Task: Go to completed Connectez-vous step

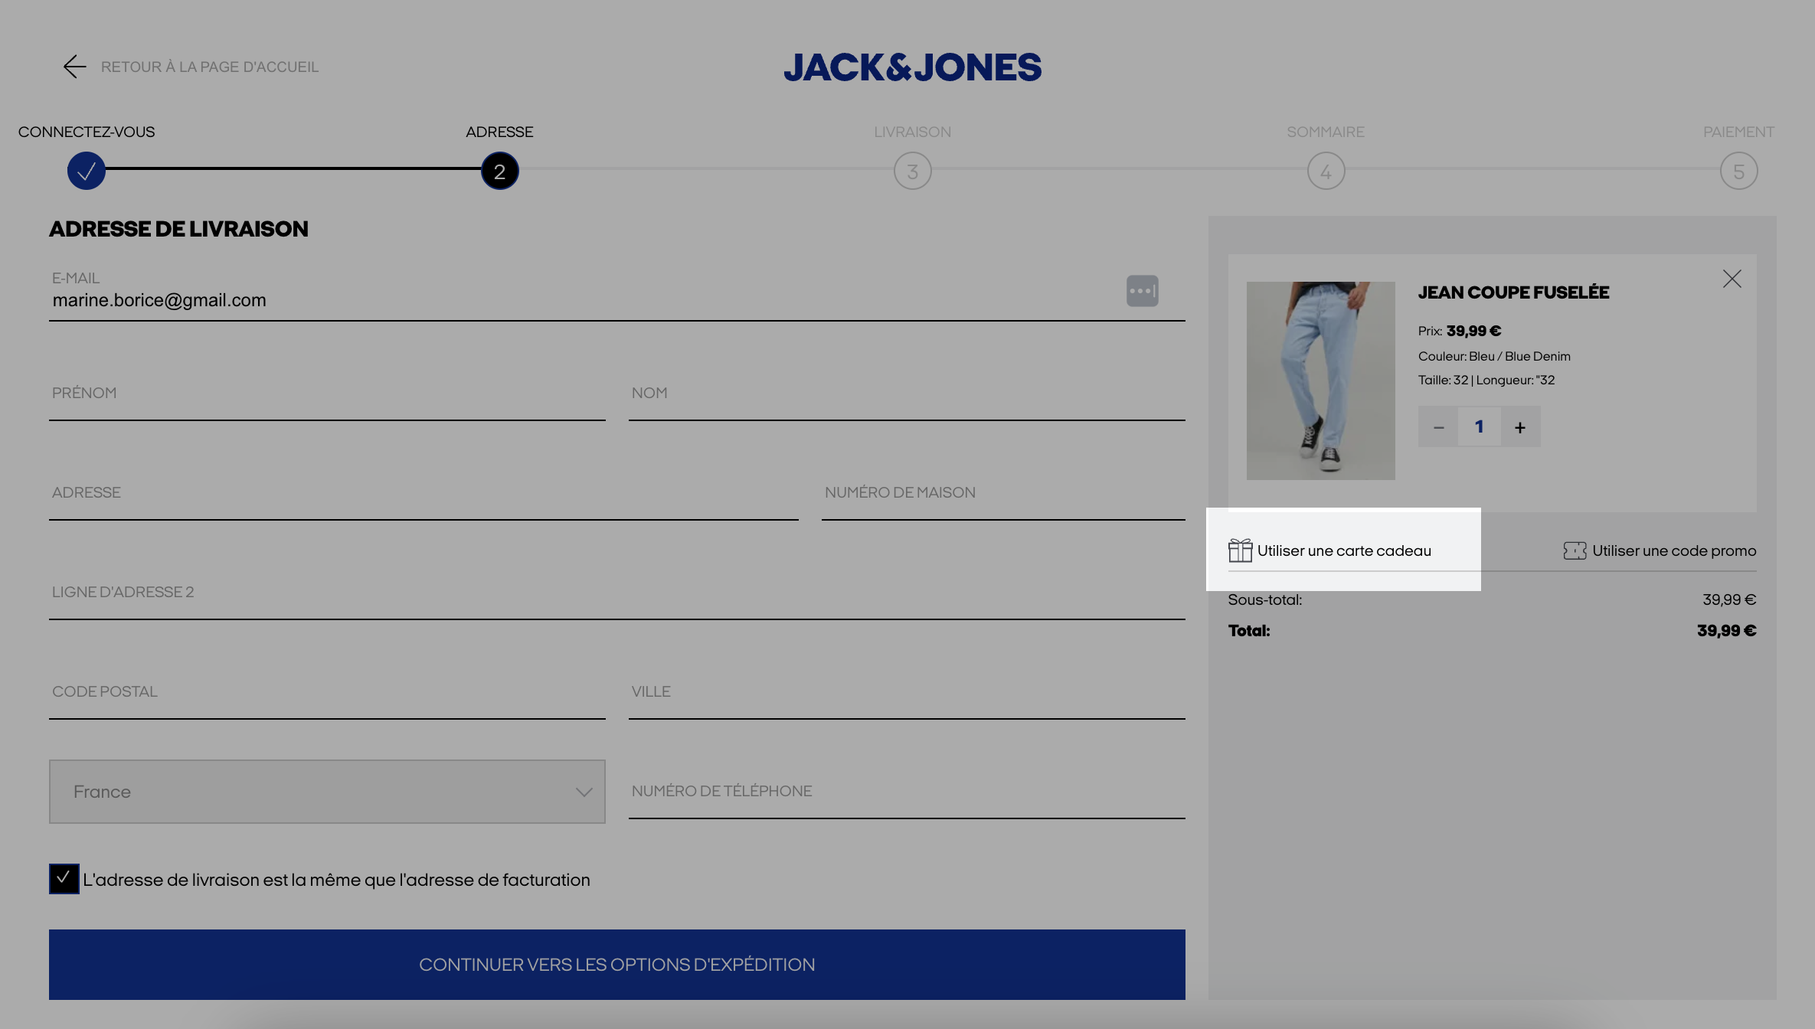Action: click(86, 171)
